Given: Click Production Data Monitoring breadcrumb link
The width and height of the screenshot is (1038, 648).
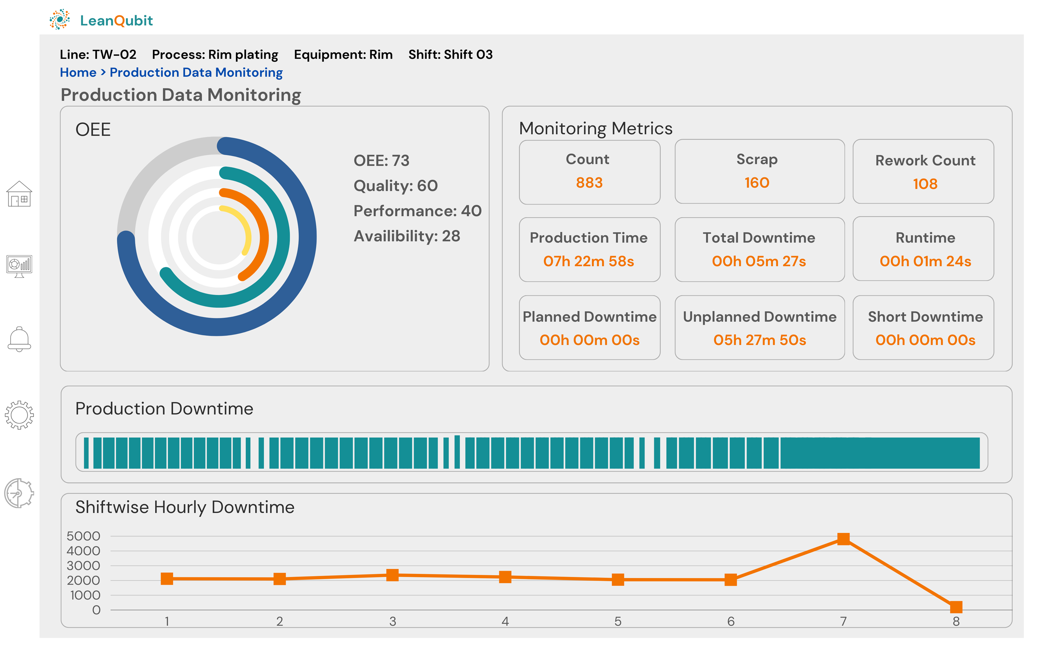Looking at the screenshot, I should point(196,73).
